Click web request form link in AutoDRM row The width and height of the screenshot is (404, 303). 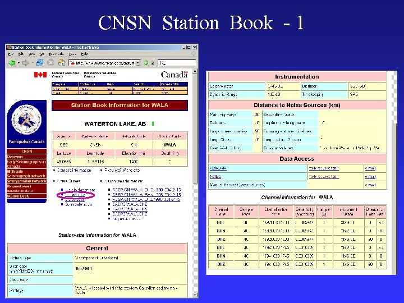click(x=324, y=168)
